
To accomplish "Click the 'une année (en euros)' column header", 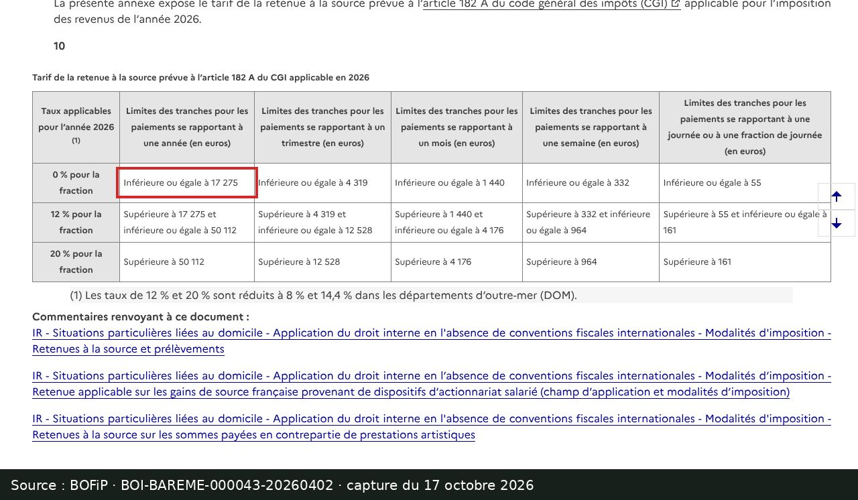I will pyautogui.click(x=187, y=127).
